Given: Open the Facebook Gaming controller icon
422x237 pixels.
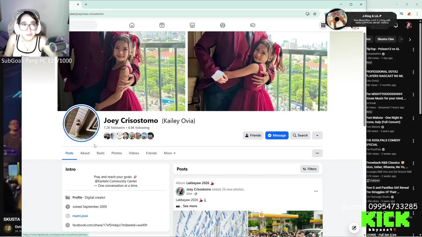Looking at the screenshot, I should pyautogui.click(x=253, y=25).
